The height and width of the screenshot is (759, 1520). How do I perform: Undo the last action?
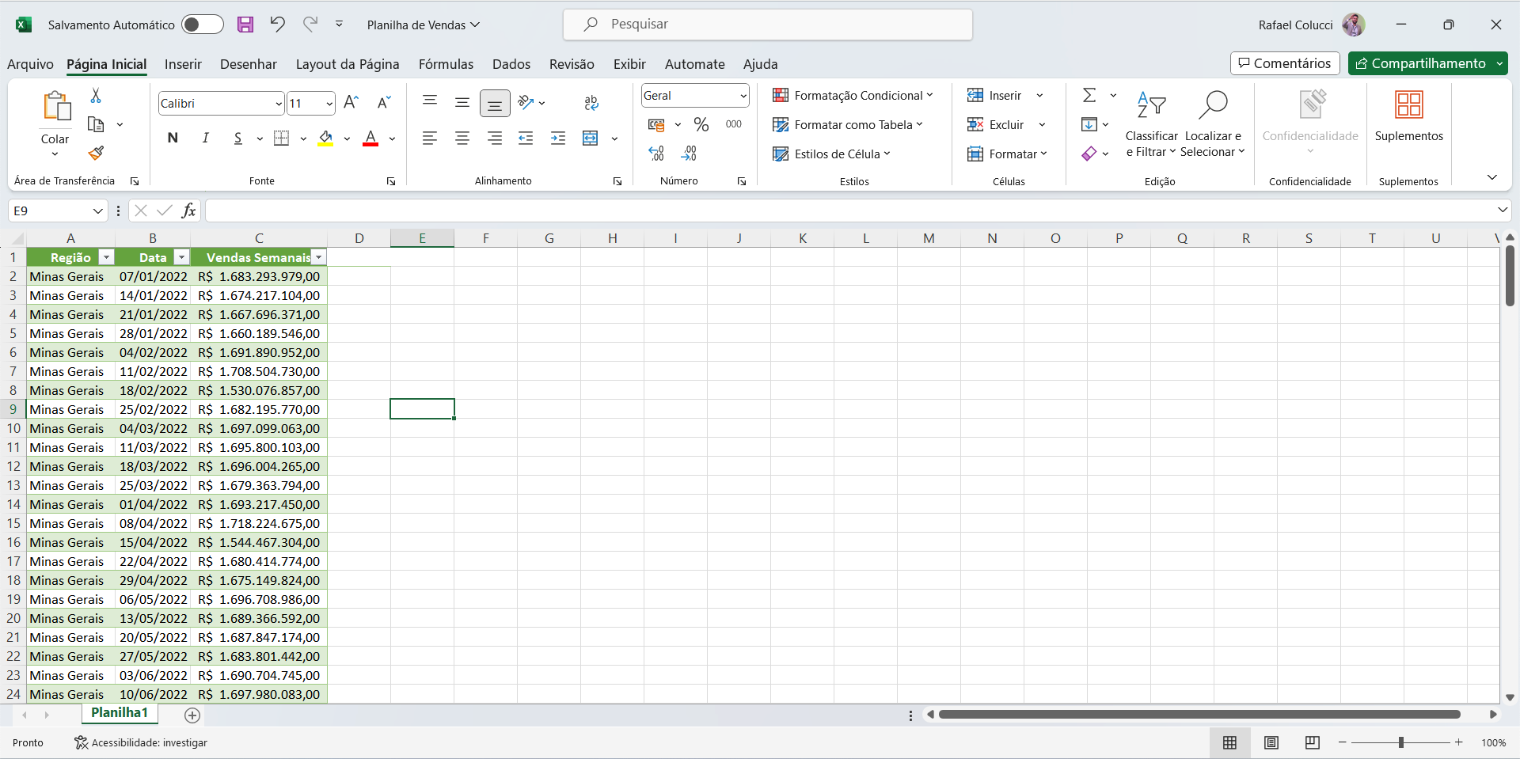277,25
